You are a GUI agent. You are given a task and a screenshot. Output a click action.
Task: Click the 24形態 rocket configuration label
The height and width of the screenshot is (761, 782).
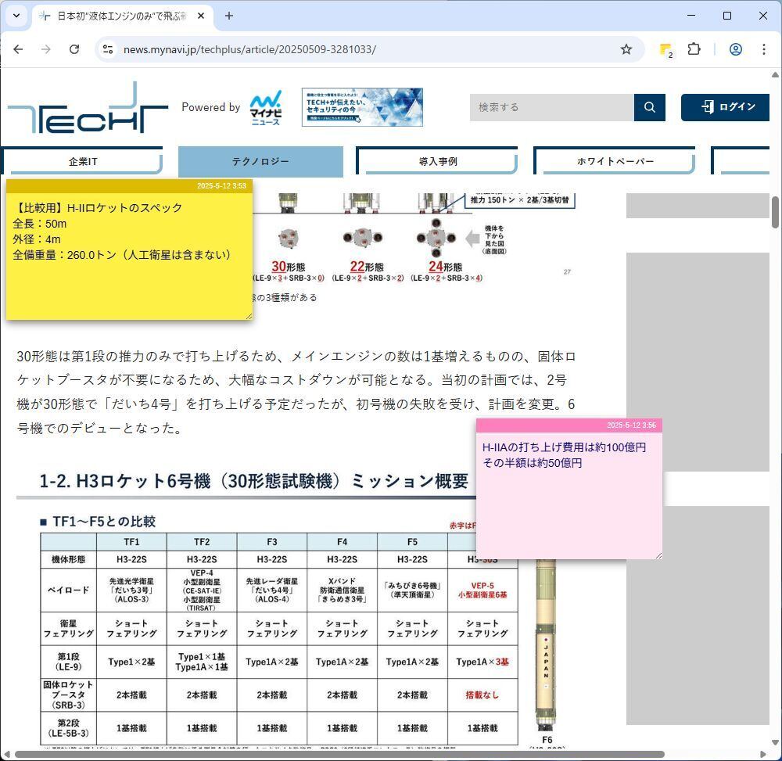coord(446,267)
